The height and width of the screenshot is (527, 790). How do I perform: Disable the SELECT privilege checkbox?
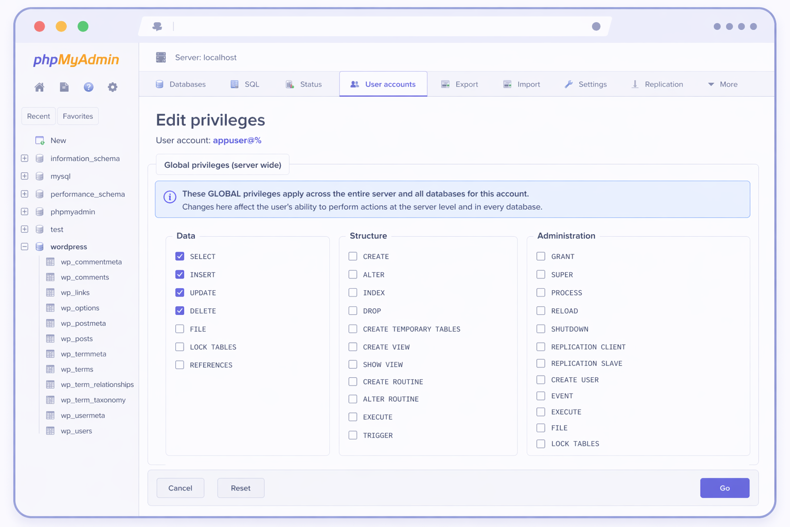click(179, 256)
